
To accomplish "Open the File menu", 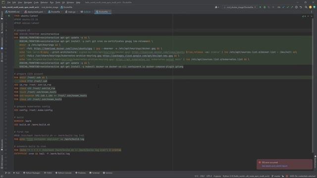I will click(9, 2).
